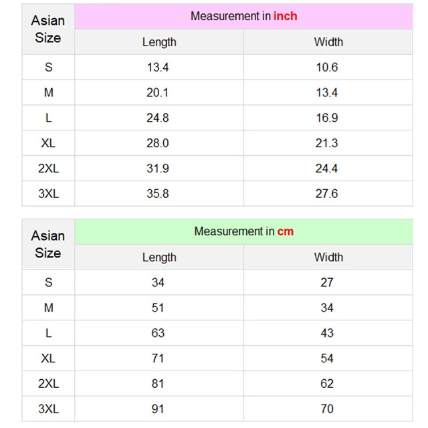This screenshot has height=428, width=428.
Task: Click length value 34 for size S in cm
Action: click(158, 282)
